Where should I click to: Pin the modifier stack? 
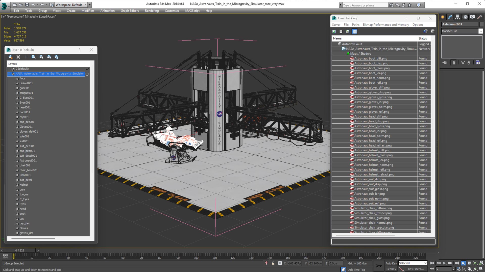tap(445, 62)
